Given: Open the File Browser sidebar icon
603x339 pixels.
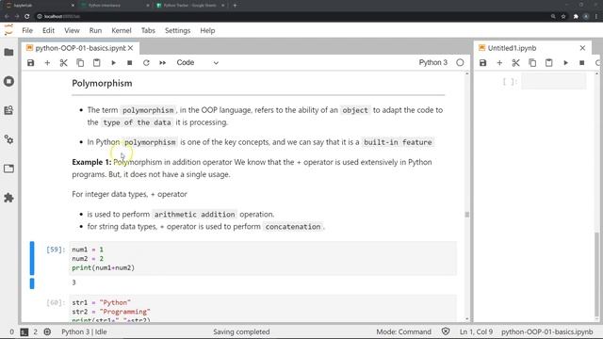Looking at the screenshot, I should click(x=8, y=53).
